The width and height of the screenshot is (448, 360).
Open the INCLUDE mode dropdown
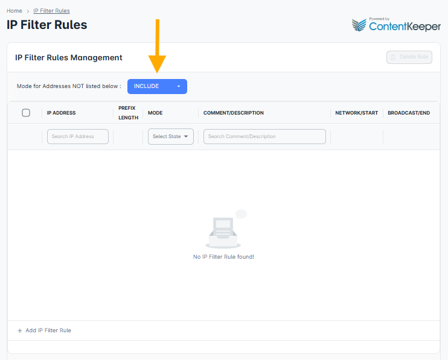coord(157,86)
